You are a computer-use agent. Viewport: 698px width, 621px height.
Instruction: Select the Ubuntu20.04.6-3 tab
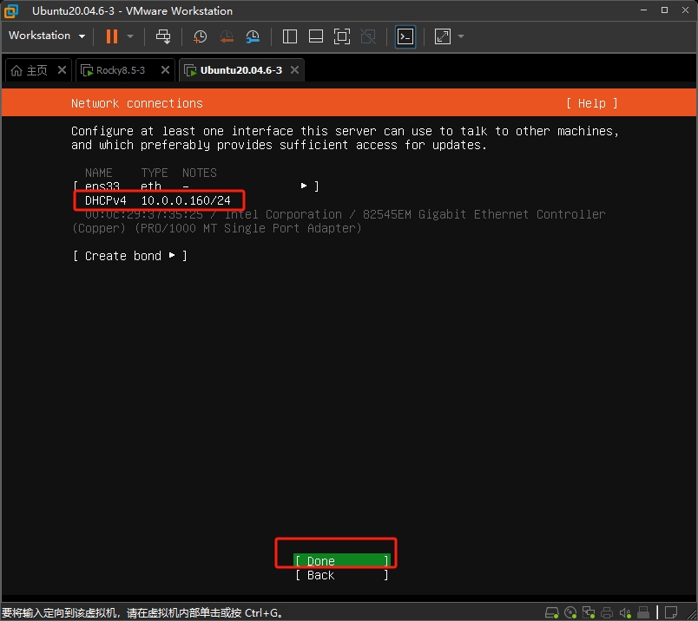point(240,70)
